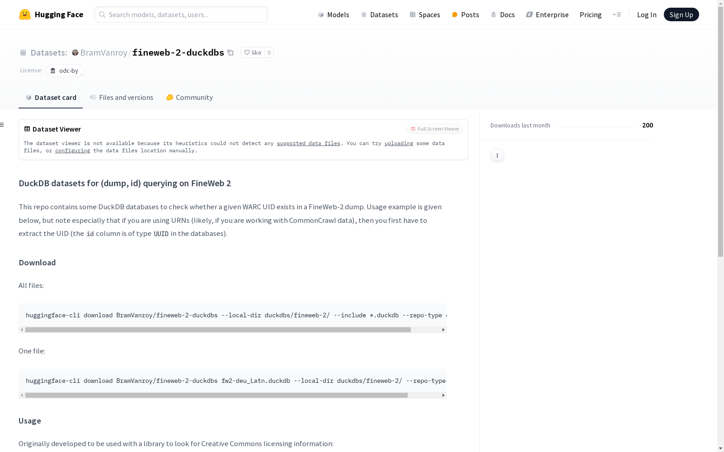Click right arrow of one-file code scrollbar

click(x=443, y=395)
